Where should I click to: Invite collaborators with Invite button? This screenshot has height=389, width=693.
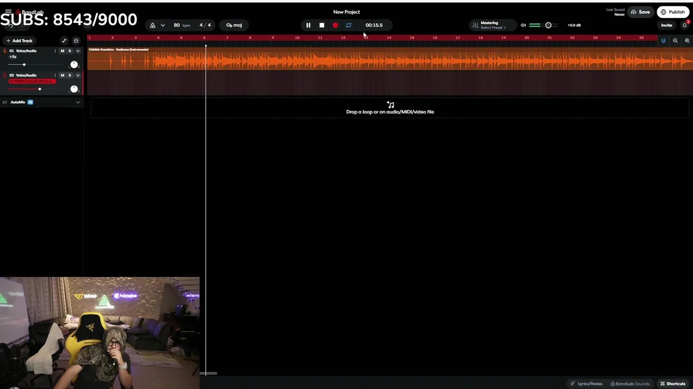click(x=666, y=25)
